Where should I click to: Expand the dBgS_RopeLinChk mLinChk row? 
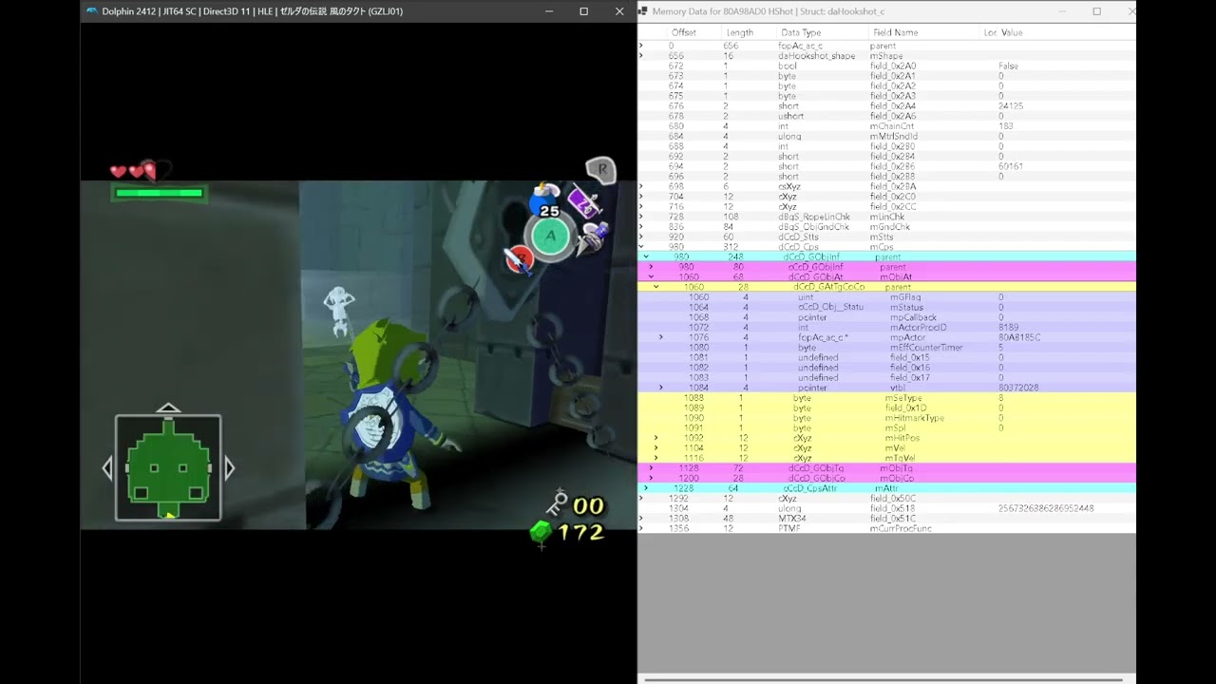click(641, 217)
